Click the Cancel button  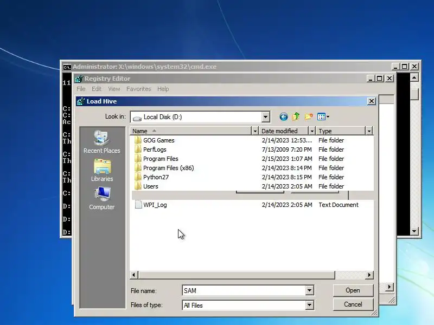[353, 304]
